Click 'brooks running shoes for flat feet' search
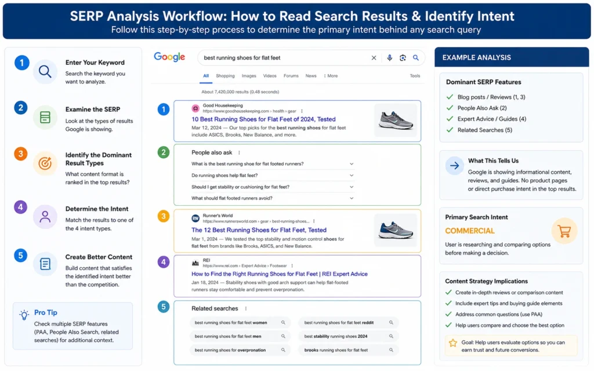This screenshot has width=594, height=371. coord(349,351)
